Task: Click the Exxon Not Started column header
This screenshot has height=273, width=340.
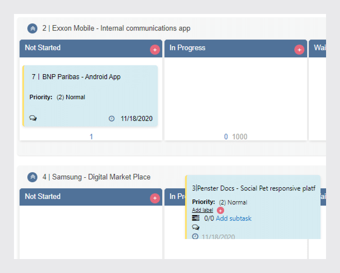Action: (x=91, y=48)
